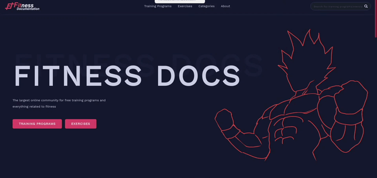Click the Fitness Documentation logo

[x=22, y=6]
